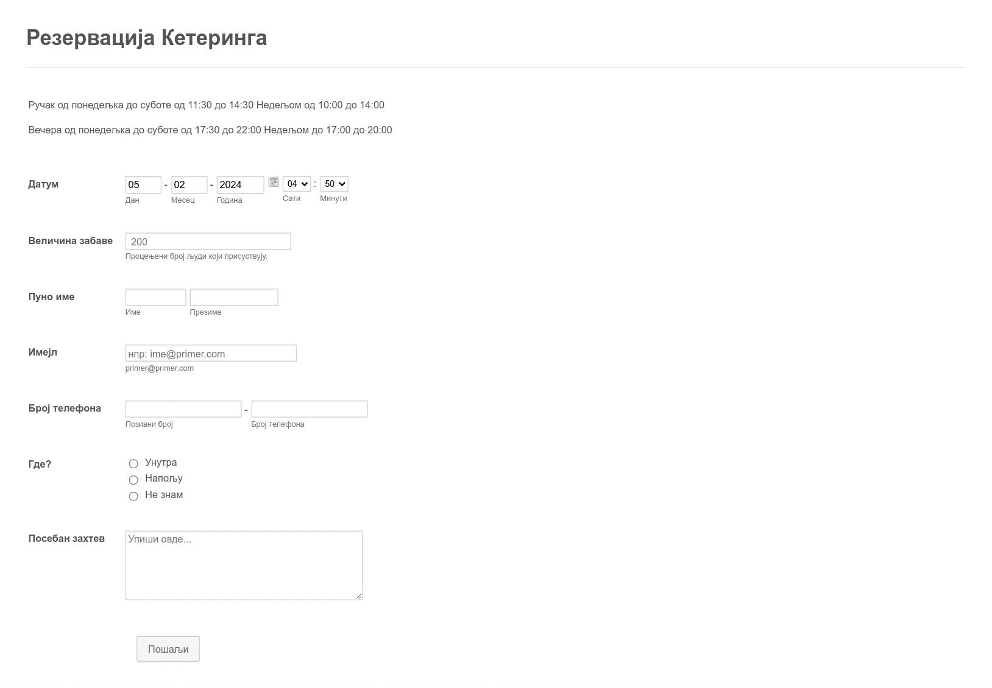
Task: Open the Сати hours dropdown
Action: coord(297,184)
